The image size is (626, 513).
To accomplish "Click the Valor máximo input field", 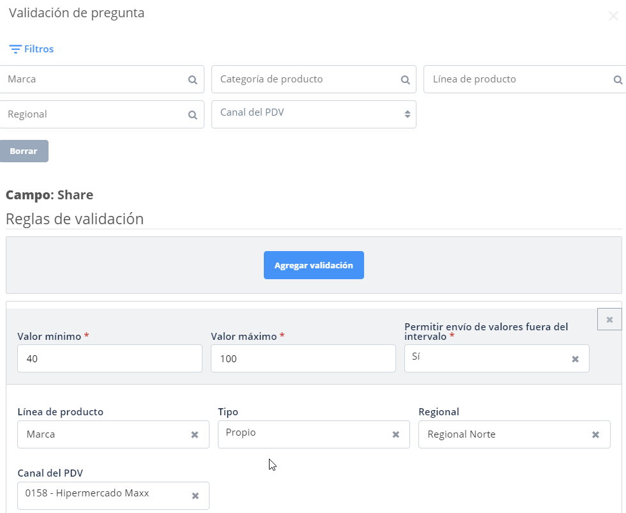I will click(303, 359).
